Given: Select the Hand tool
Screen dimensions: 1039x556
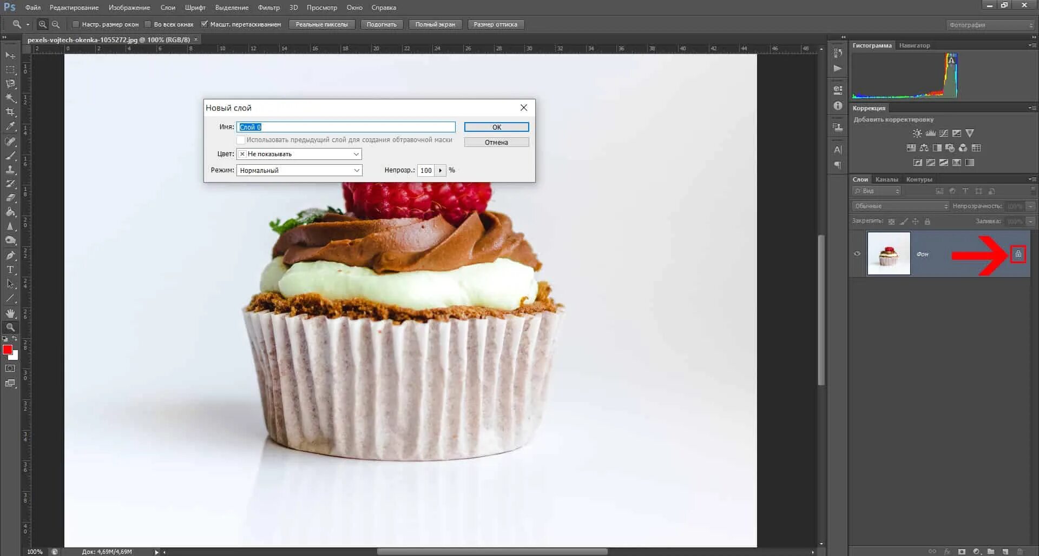Looking at the screenshot, I should coord(10,313).
